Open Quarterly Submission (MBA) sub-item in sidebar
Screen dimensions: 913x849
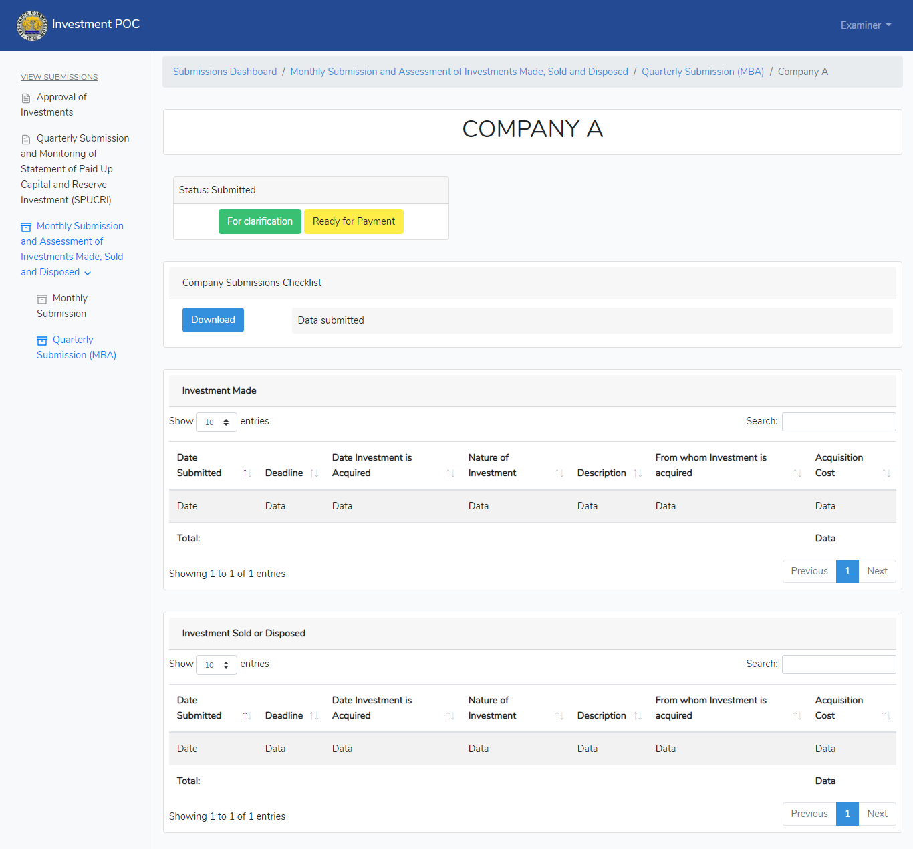click(76, 348)
